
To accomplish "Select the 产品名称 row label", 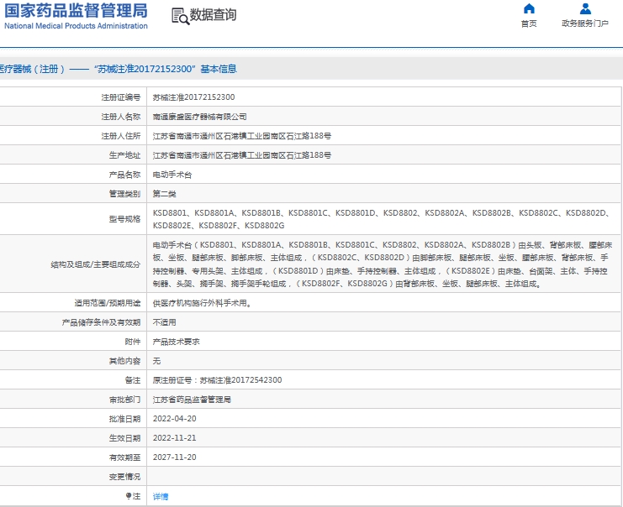I will pyautogui.click(x=124, y=175).
